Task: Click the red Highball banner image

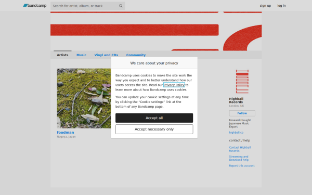Action: coord(156,31)
